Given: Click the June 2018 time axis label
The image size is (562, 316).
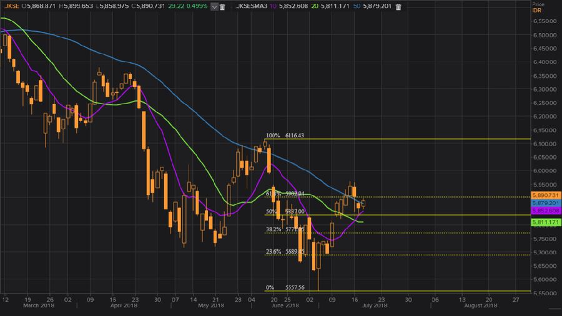Looking at the screenshot, I should 285,305.
